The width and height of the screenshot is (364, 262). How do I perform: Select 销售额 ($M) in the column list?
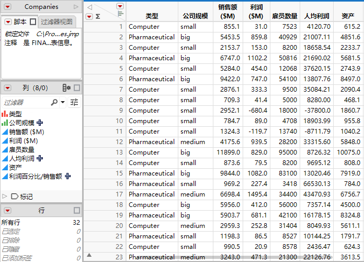click(27, 132)
